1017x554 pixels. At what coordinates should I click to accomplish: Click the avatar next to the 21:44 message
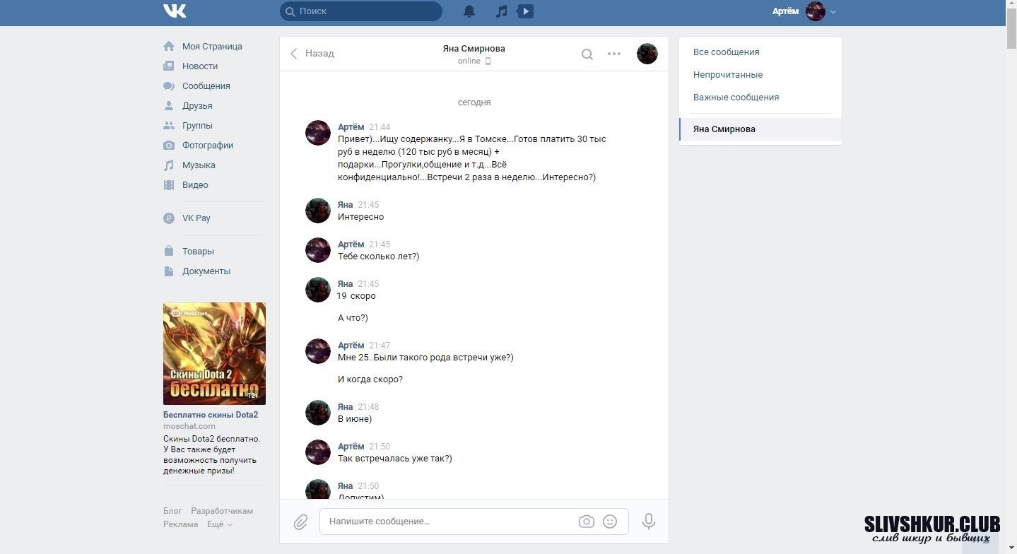[318, 133]
